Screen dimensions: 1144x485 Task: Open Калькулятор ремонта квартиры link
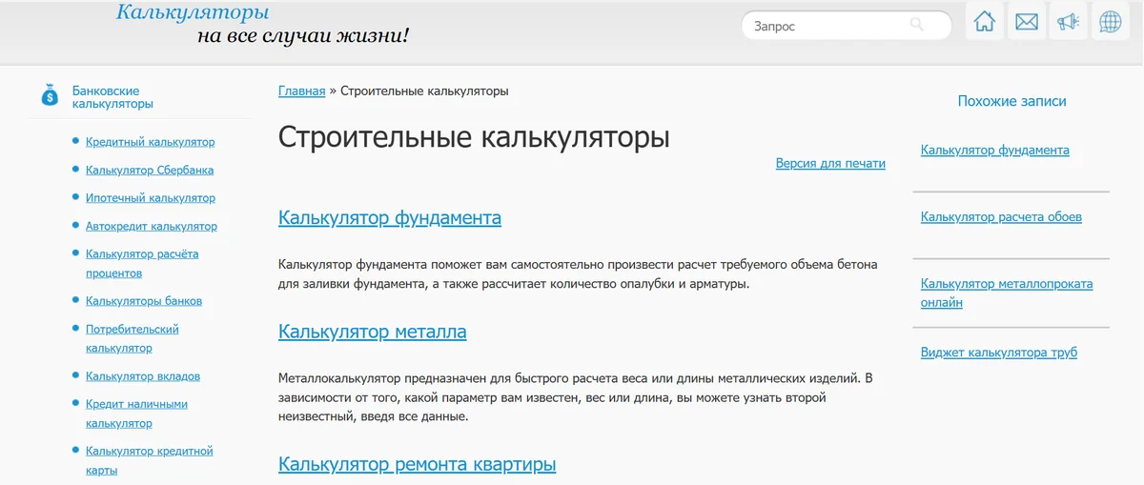click(x=417, y=465)
